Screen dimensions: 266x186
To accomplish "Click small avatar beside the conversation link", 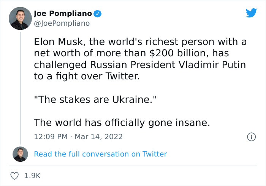I will [x=20, y=154].
